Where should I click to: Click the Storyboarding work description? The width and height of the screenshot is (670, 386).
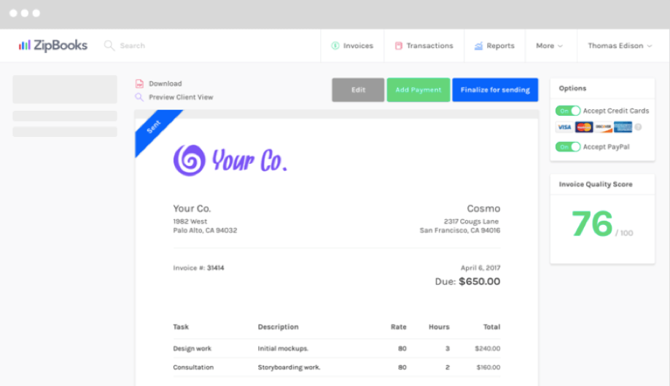pyautogui.click(x=289, y=368)
